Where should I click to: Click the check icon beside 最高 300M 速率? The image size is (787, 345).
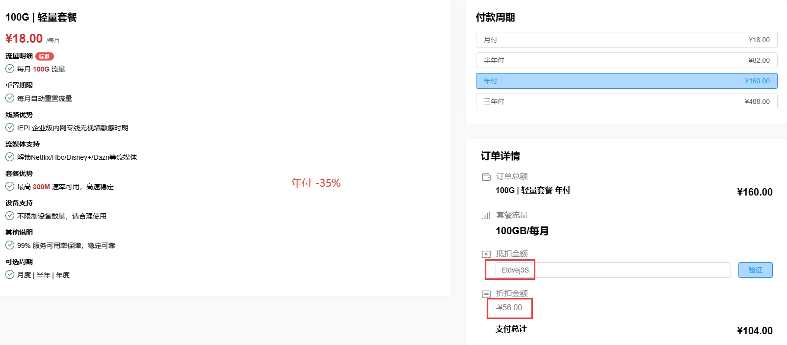(10, 187)
